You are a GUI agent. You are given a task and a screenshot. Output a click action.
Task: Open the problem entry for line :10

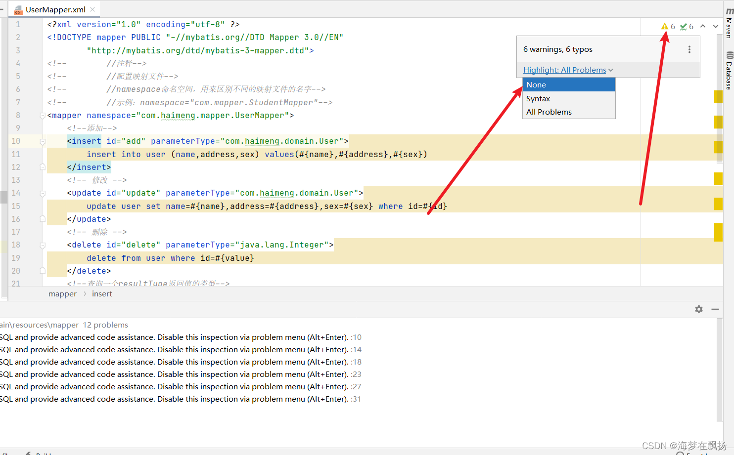tap(181, 337)
